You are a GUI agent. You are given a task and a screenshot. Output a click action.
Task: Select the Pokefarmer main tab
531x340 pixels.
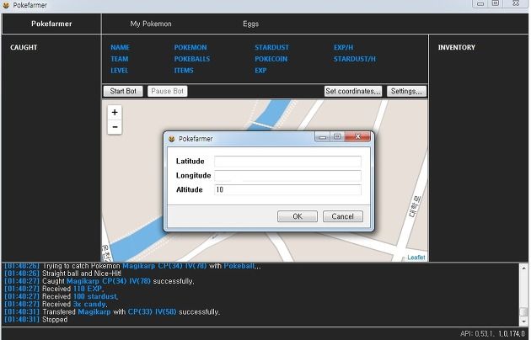click(51, 24)
